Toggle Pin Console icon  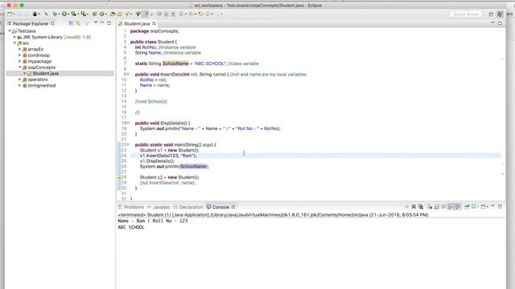coord(467,207)
